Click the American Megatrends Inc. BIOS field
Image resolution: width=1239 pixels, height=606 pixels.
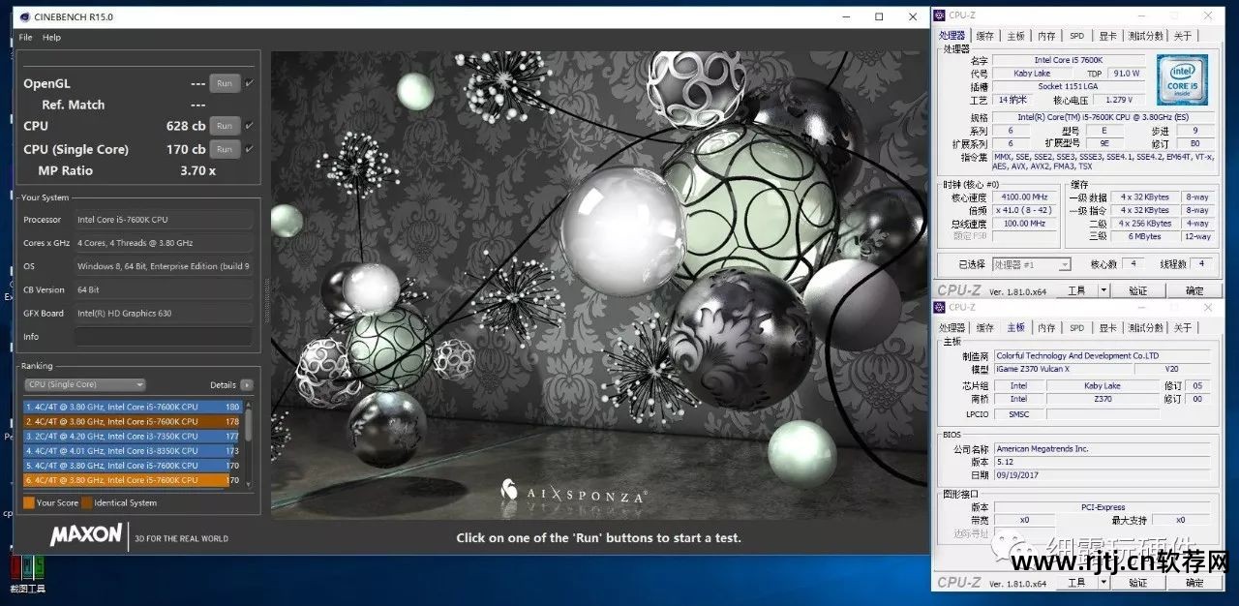pos(1102,449)
